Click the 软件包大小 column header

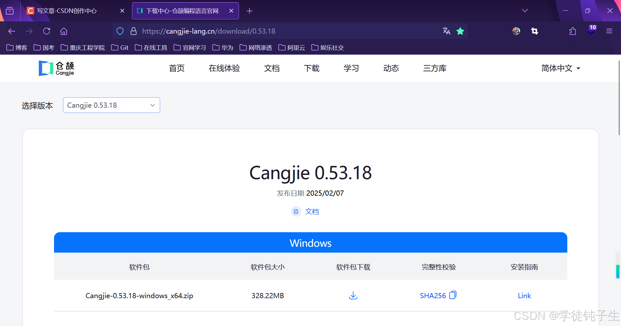pyautogui.click(x=268, y=267)
